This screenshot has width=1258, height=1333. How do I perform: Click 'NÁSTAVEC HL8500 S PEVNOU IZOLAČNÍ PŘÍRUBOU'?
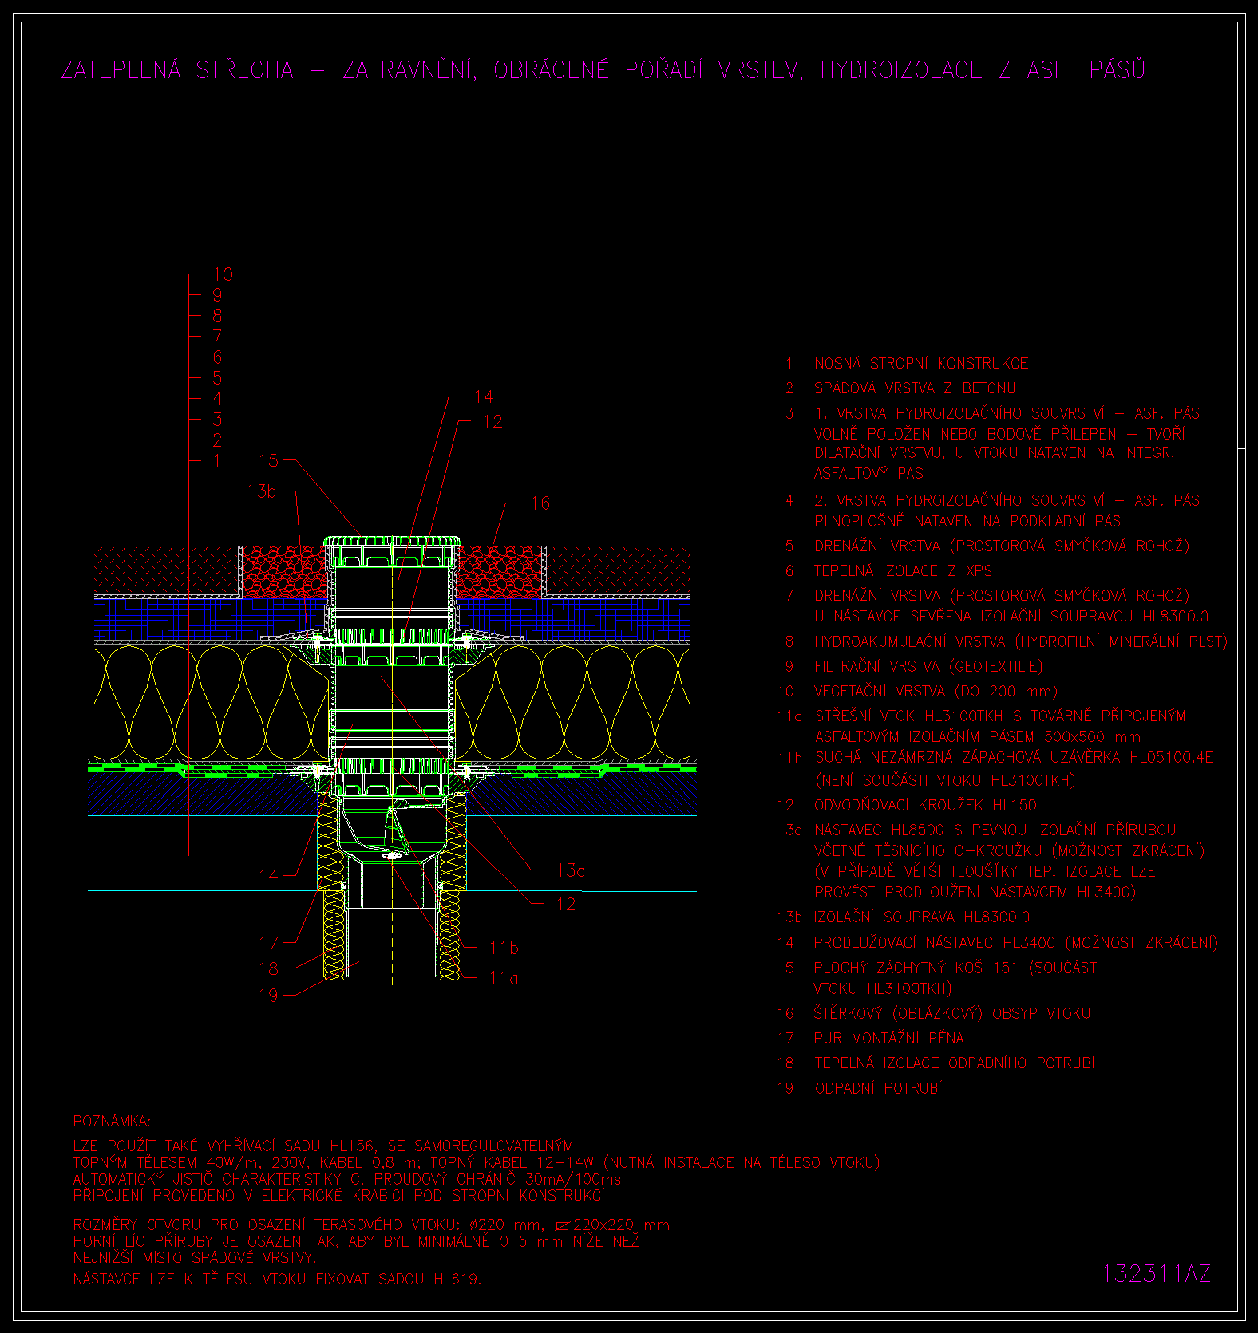point(995,830)
